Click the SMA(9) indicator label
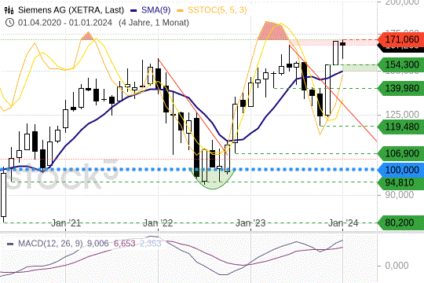424x283 pixels. pyautogui.click(x=156, y=10)
